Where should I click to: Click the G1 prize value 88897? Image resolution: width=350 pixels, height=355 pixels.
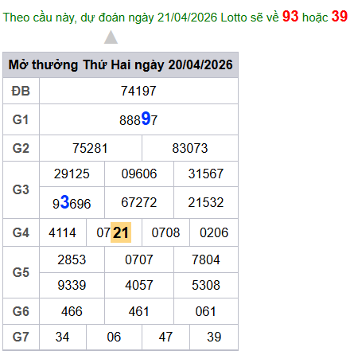[138, 119]
